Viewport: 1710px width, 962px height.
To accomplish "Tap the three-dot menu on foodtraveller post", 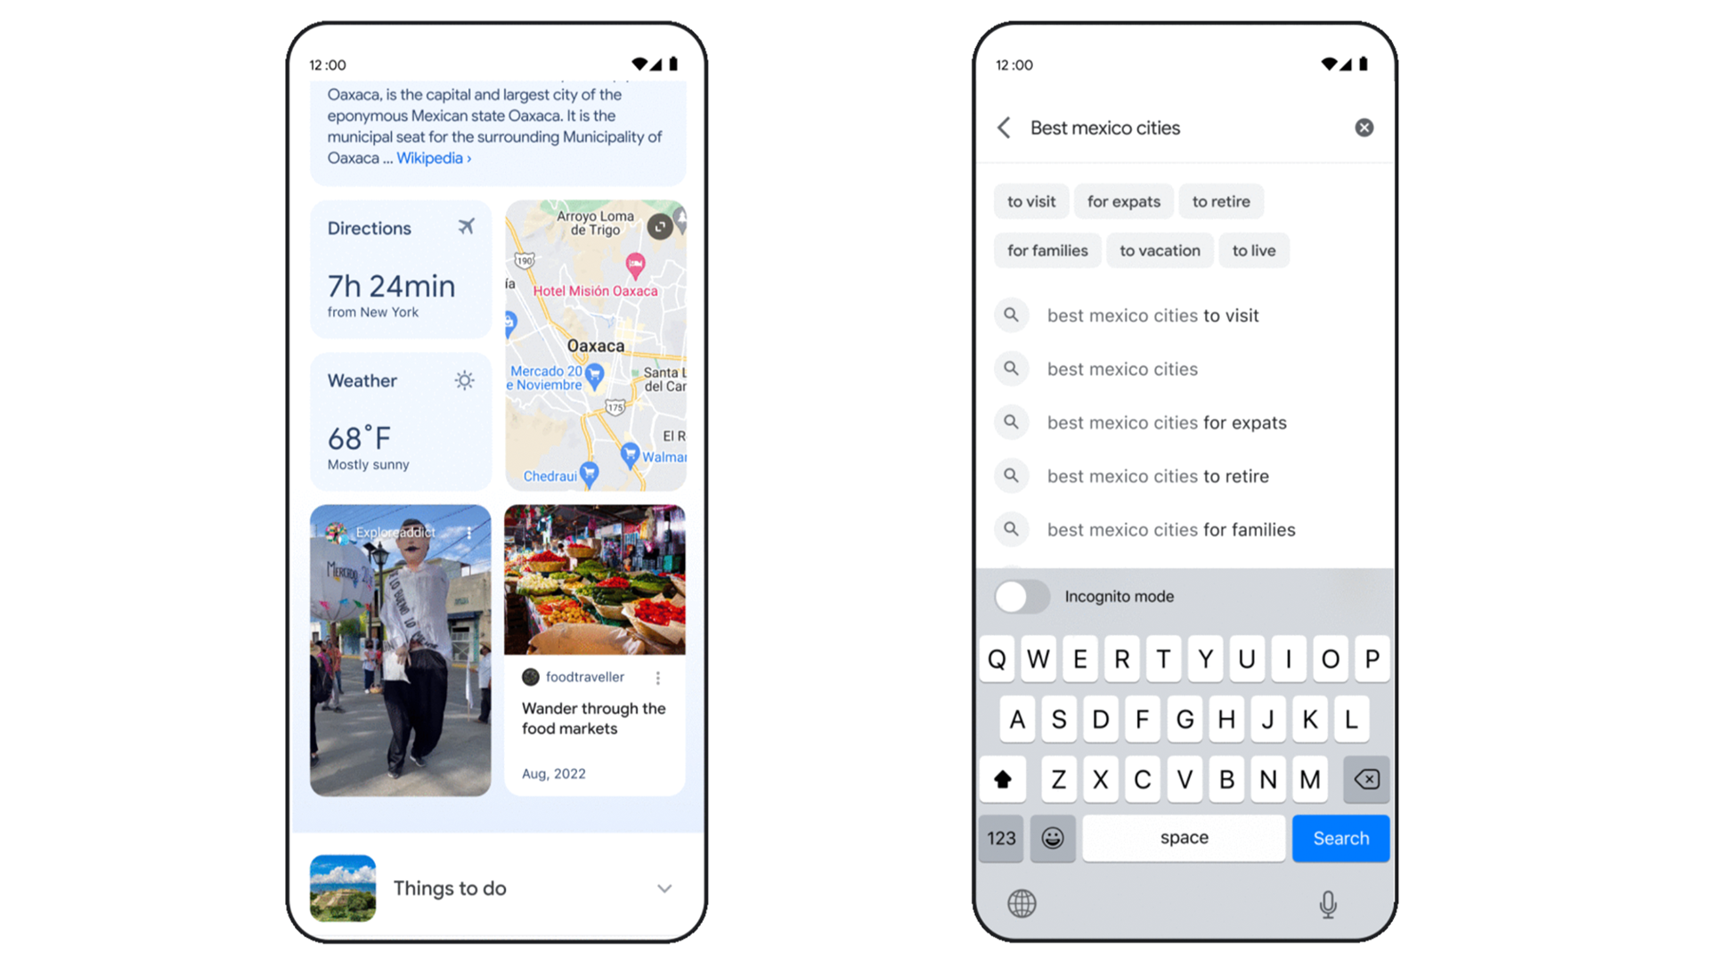I will [x=659, y=677].
